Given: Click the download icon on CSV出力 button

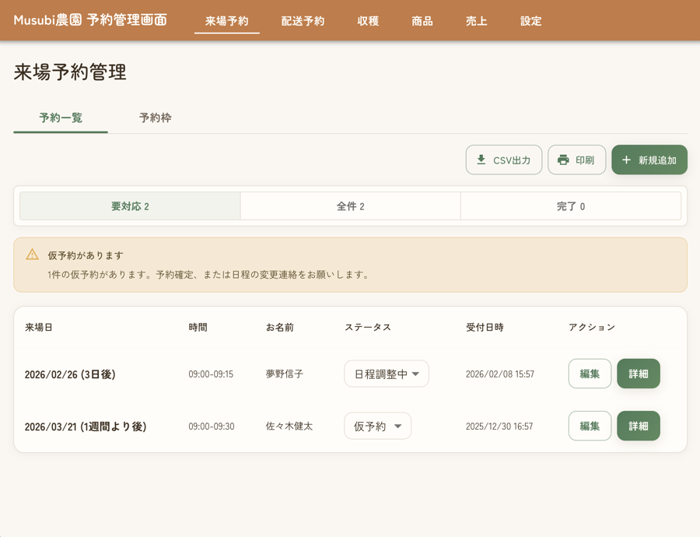Looking at the screenshot, I should pos(479,160).
